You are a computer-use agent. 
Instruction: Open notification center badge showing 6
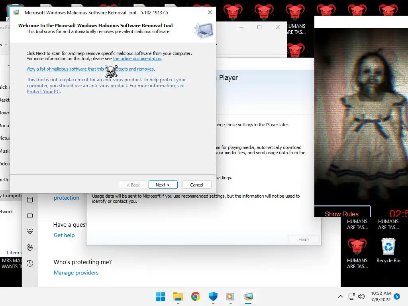click(x=397, y=296)
